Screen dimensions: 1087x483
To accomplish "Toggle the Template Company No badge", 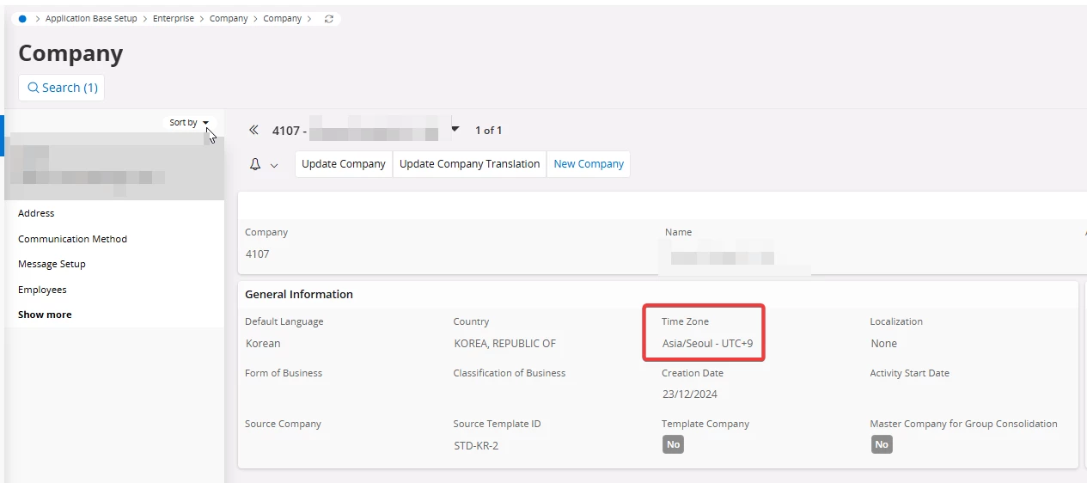I will [673, 444].
